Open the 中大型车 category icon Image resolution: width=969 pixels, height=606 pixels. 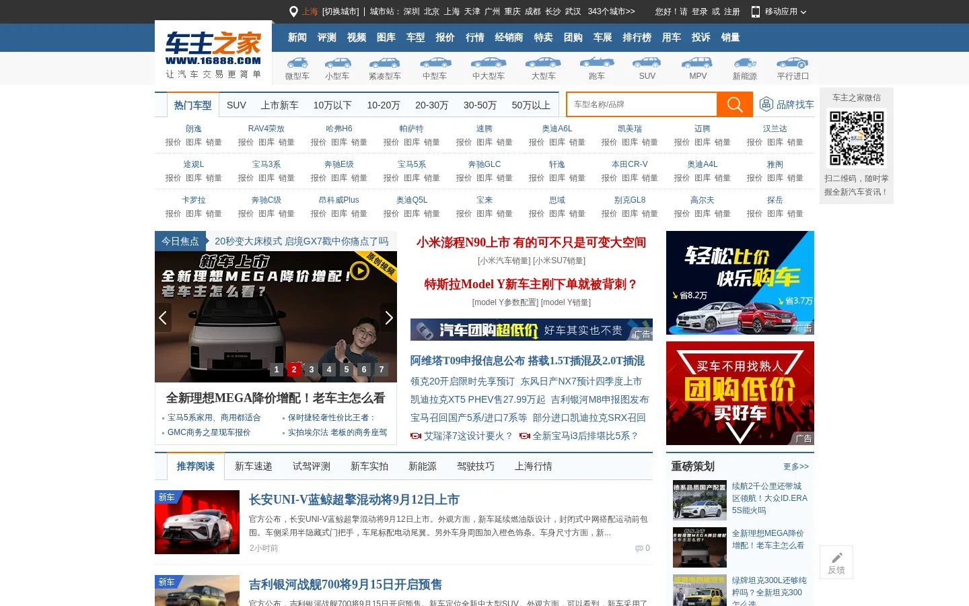tap(489, 63)
